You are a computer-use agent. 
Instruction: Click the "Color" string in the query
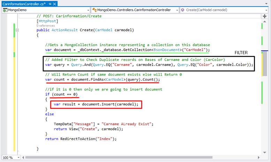pos(204,65)
